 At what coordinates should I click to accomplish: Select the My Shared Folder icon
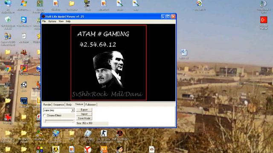coord(24,136)
